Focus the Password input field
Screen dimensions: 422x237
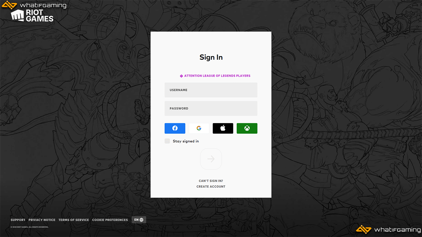[211, 108]
